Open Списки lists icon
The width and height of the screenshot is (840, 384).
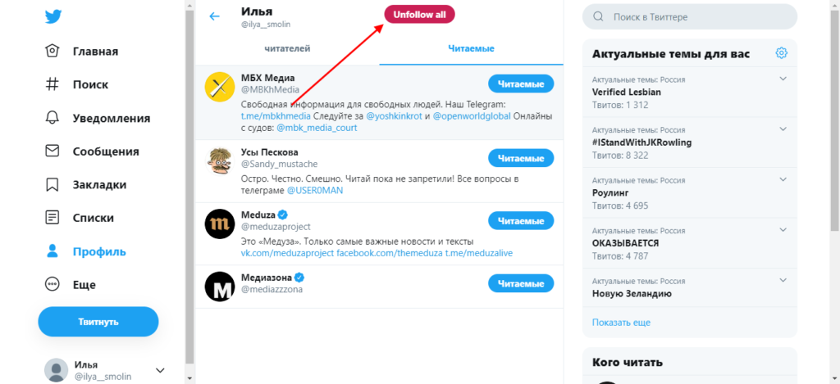pyautogui.click(x=52, y=218)
